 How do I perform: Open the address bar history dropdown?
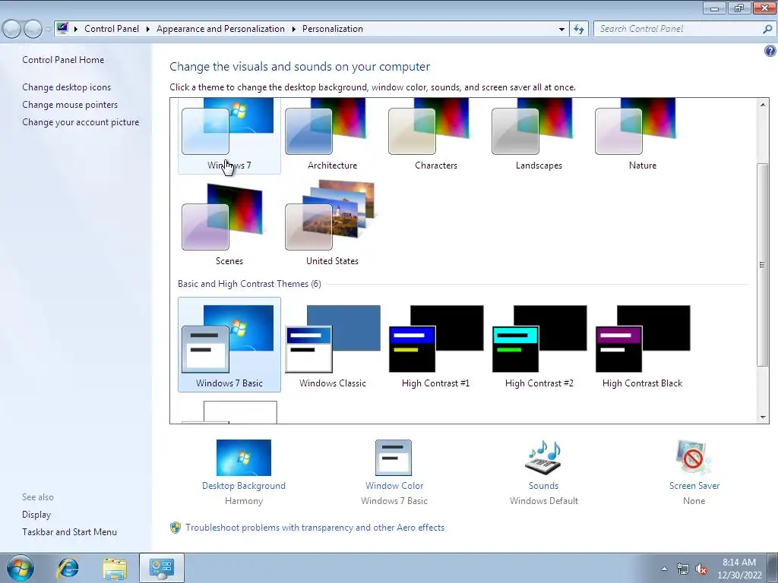click(x=561, y=30)
